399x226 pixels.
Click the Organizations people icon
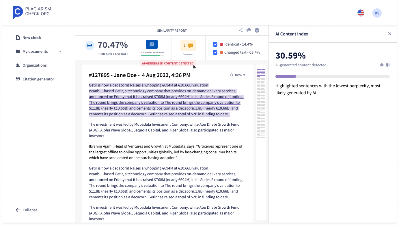(x=18, y=65)
